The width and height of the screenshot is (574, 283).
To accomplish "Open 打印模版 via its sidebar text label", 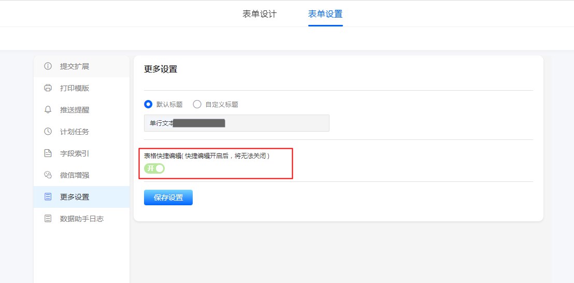I will [x=75, y=88].
